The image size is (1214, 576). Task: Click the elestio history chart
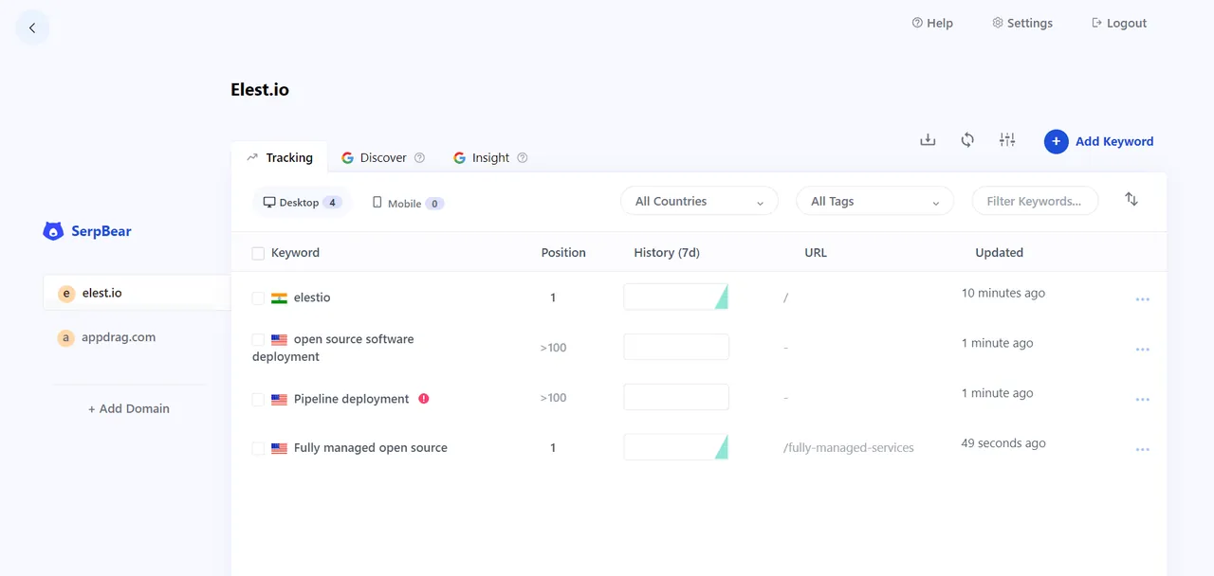[x=676, y=297]
